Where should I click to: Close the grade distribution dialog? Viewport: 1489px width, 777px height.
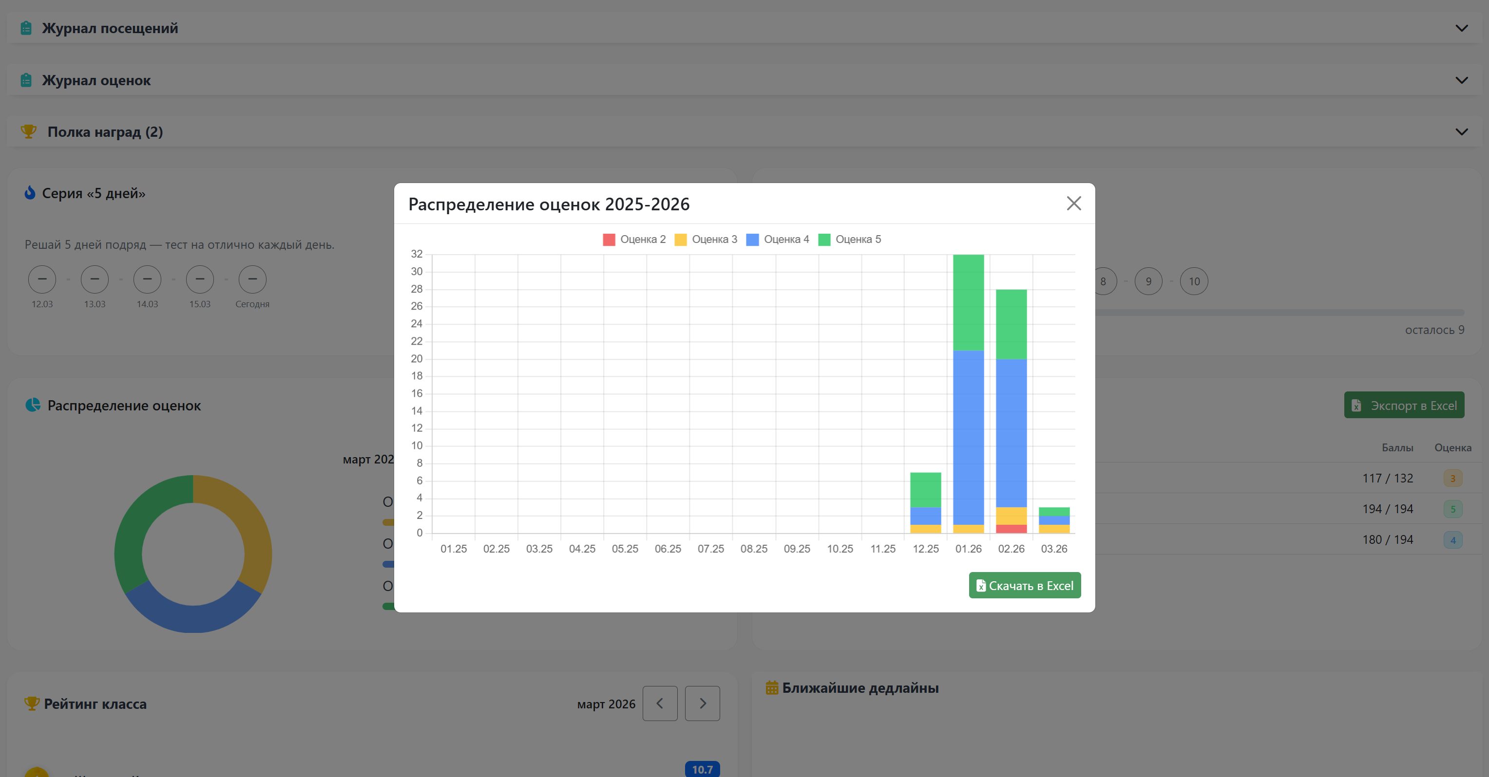[x=1073, y=203]
